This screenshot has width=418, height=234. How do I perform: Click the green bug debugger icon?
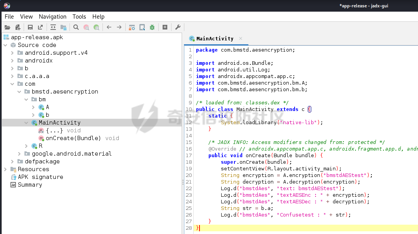152,27
